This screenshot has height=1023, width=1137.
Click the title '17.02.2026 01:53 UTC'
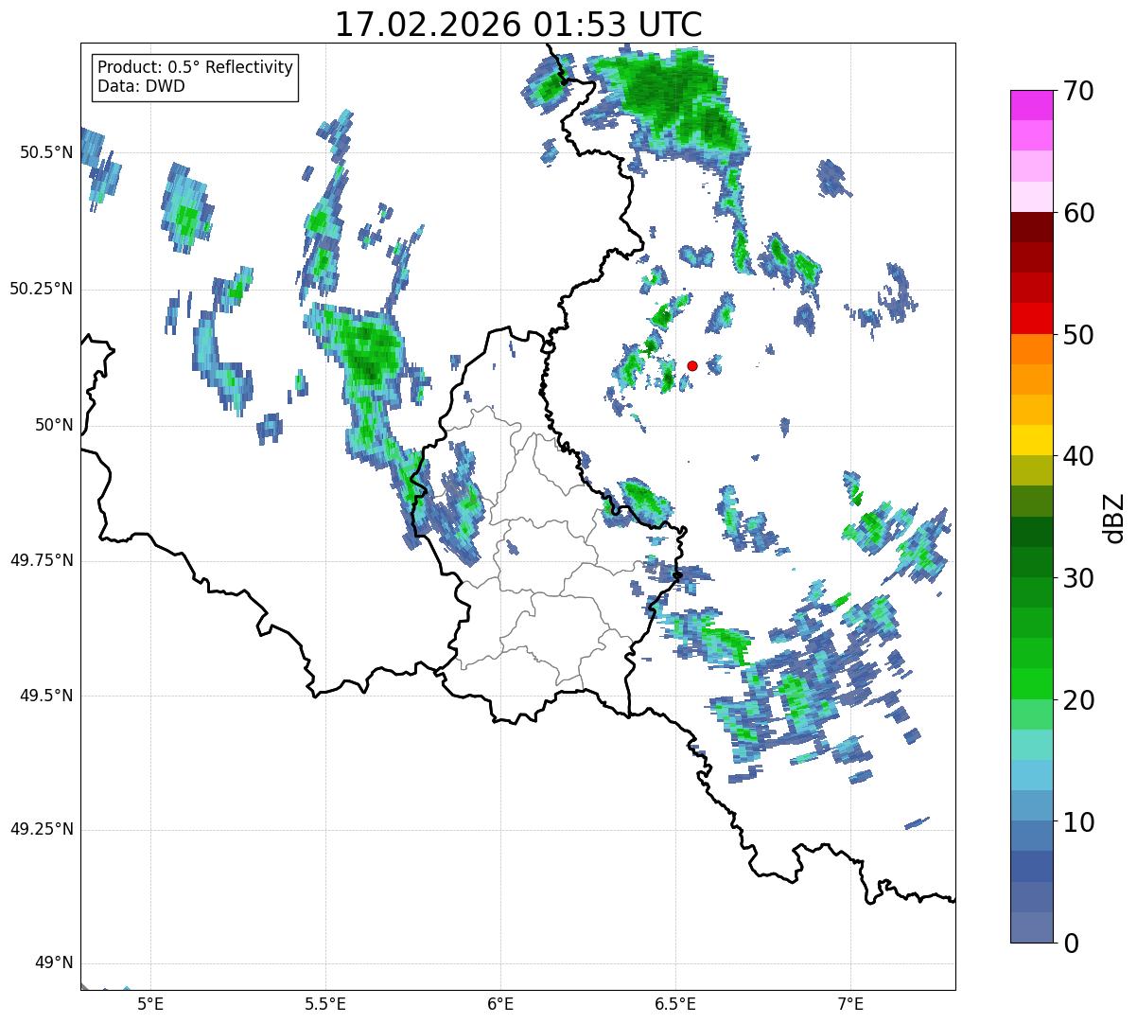(518, 25)
